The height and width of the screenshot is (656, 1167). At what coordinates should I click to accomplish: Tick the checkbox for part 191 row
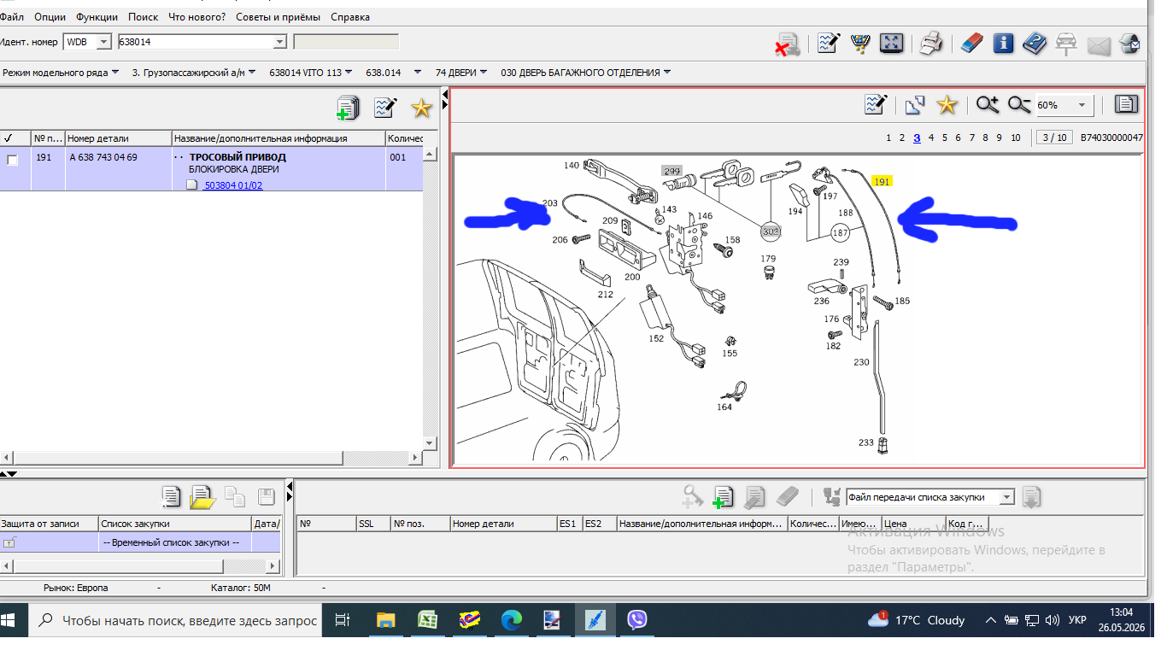tap(13, 159)
